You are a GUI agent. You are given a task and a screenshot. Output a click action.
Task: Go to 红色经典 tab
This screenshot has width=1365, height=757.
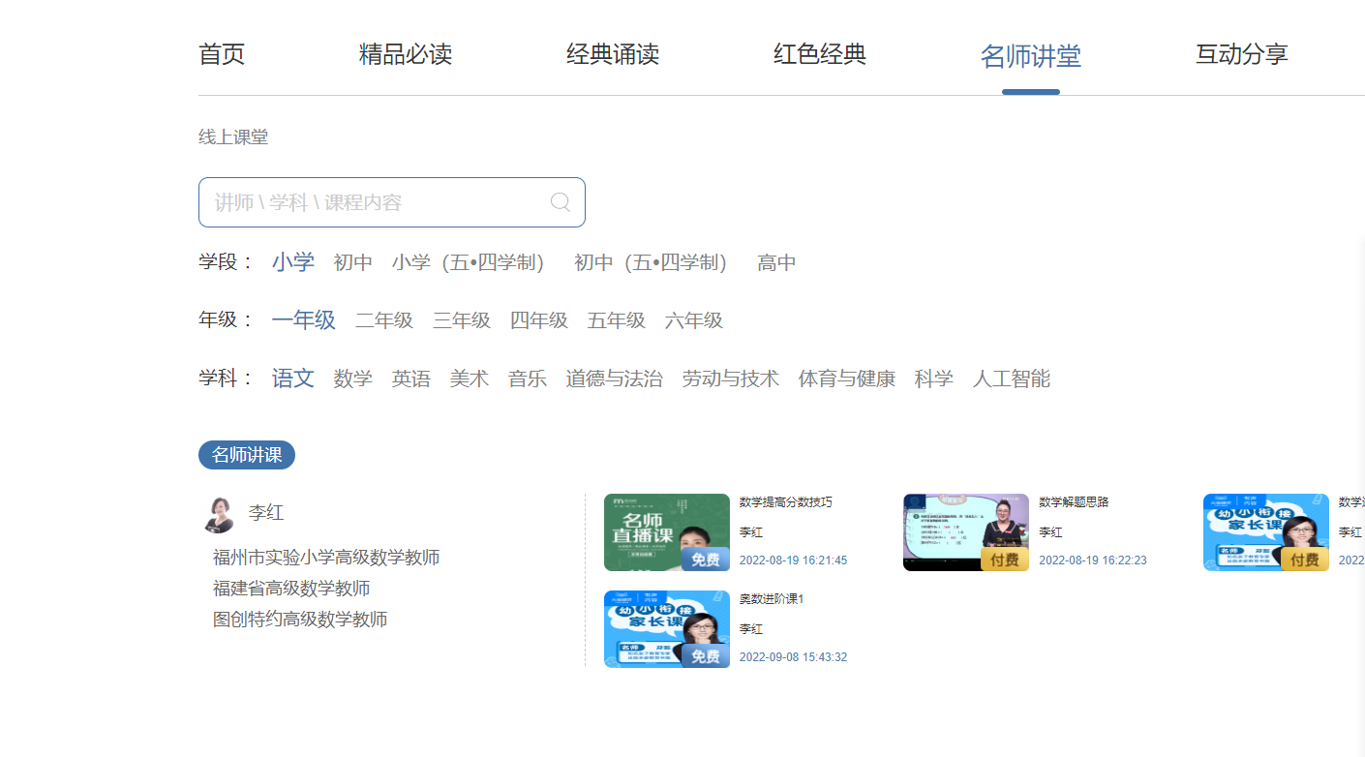(820, 54)
